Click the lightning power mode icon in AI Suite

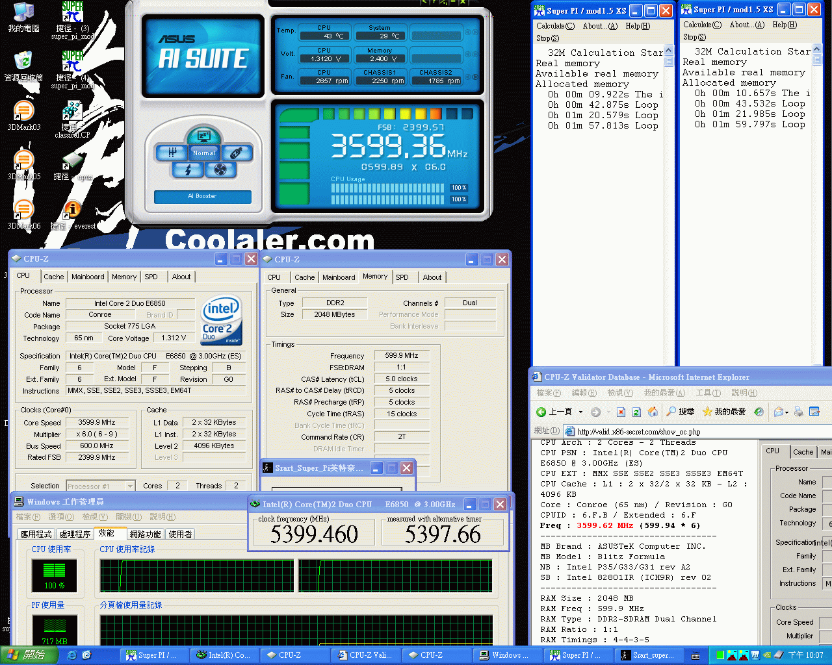[x=187, y=169]
